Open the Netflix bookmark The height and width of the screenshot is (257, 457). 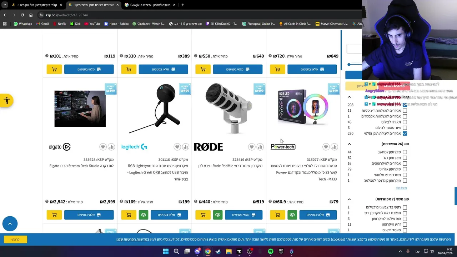59,24
